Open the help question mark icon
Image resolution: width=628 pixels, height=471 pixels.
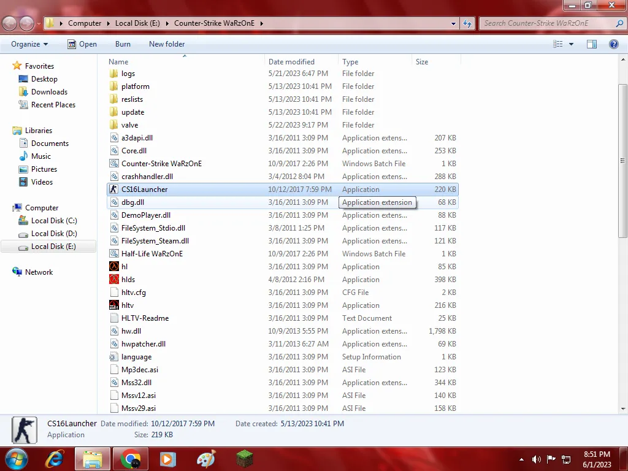pyautogui.click(x=613, y=44)
